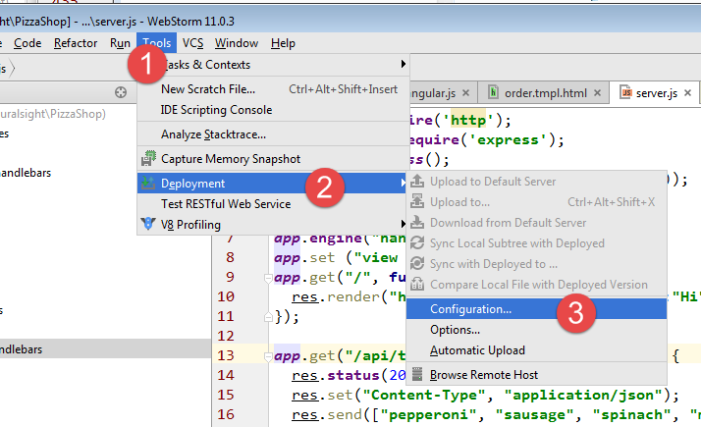Click line number 12 in the gutter
Image resolution: width=701 pixels, height=427 pixels.
[226, 337]
